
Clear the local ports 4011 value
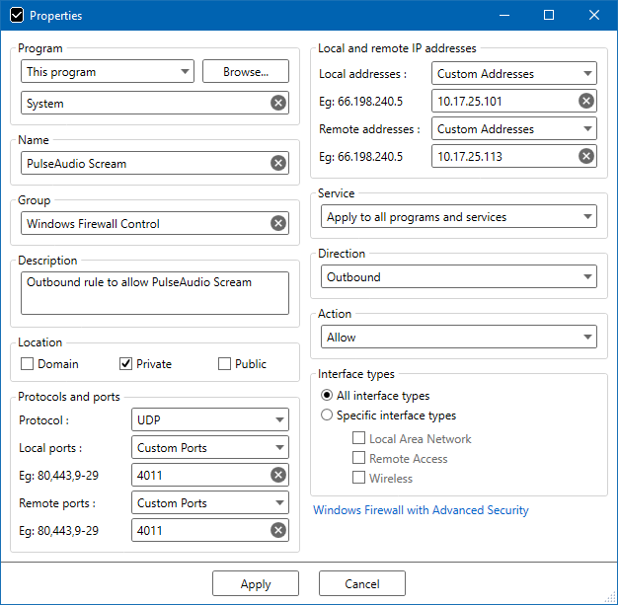[278, 475]
